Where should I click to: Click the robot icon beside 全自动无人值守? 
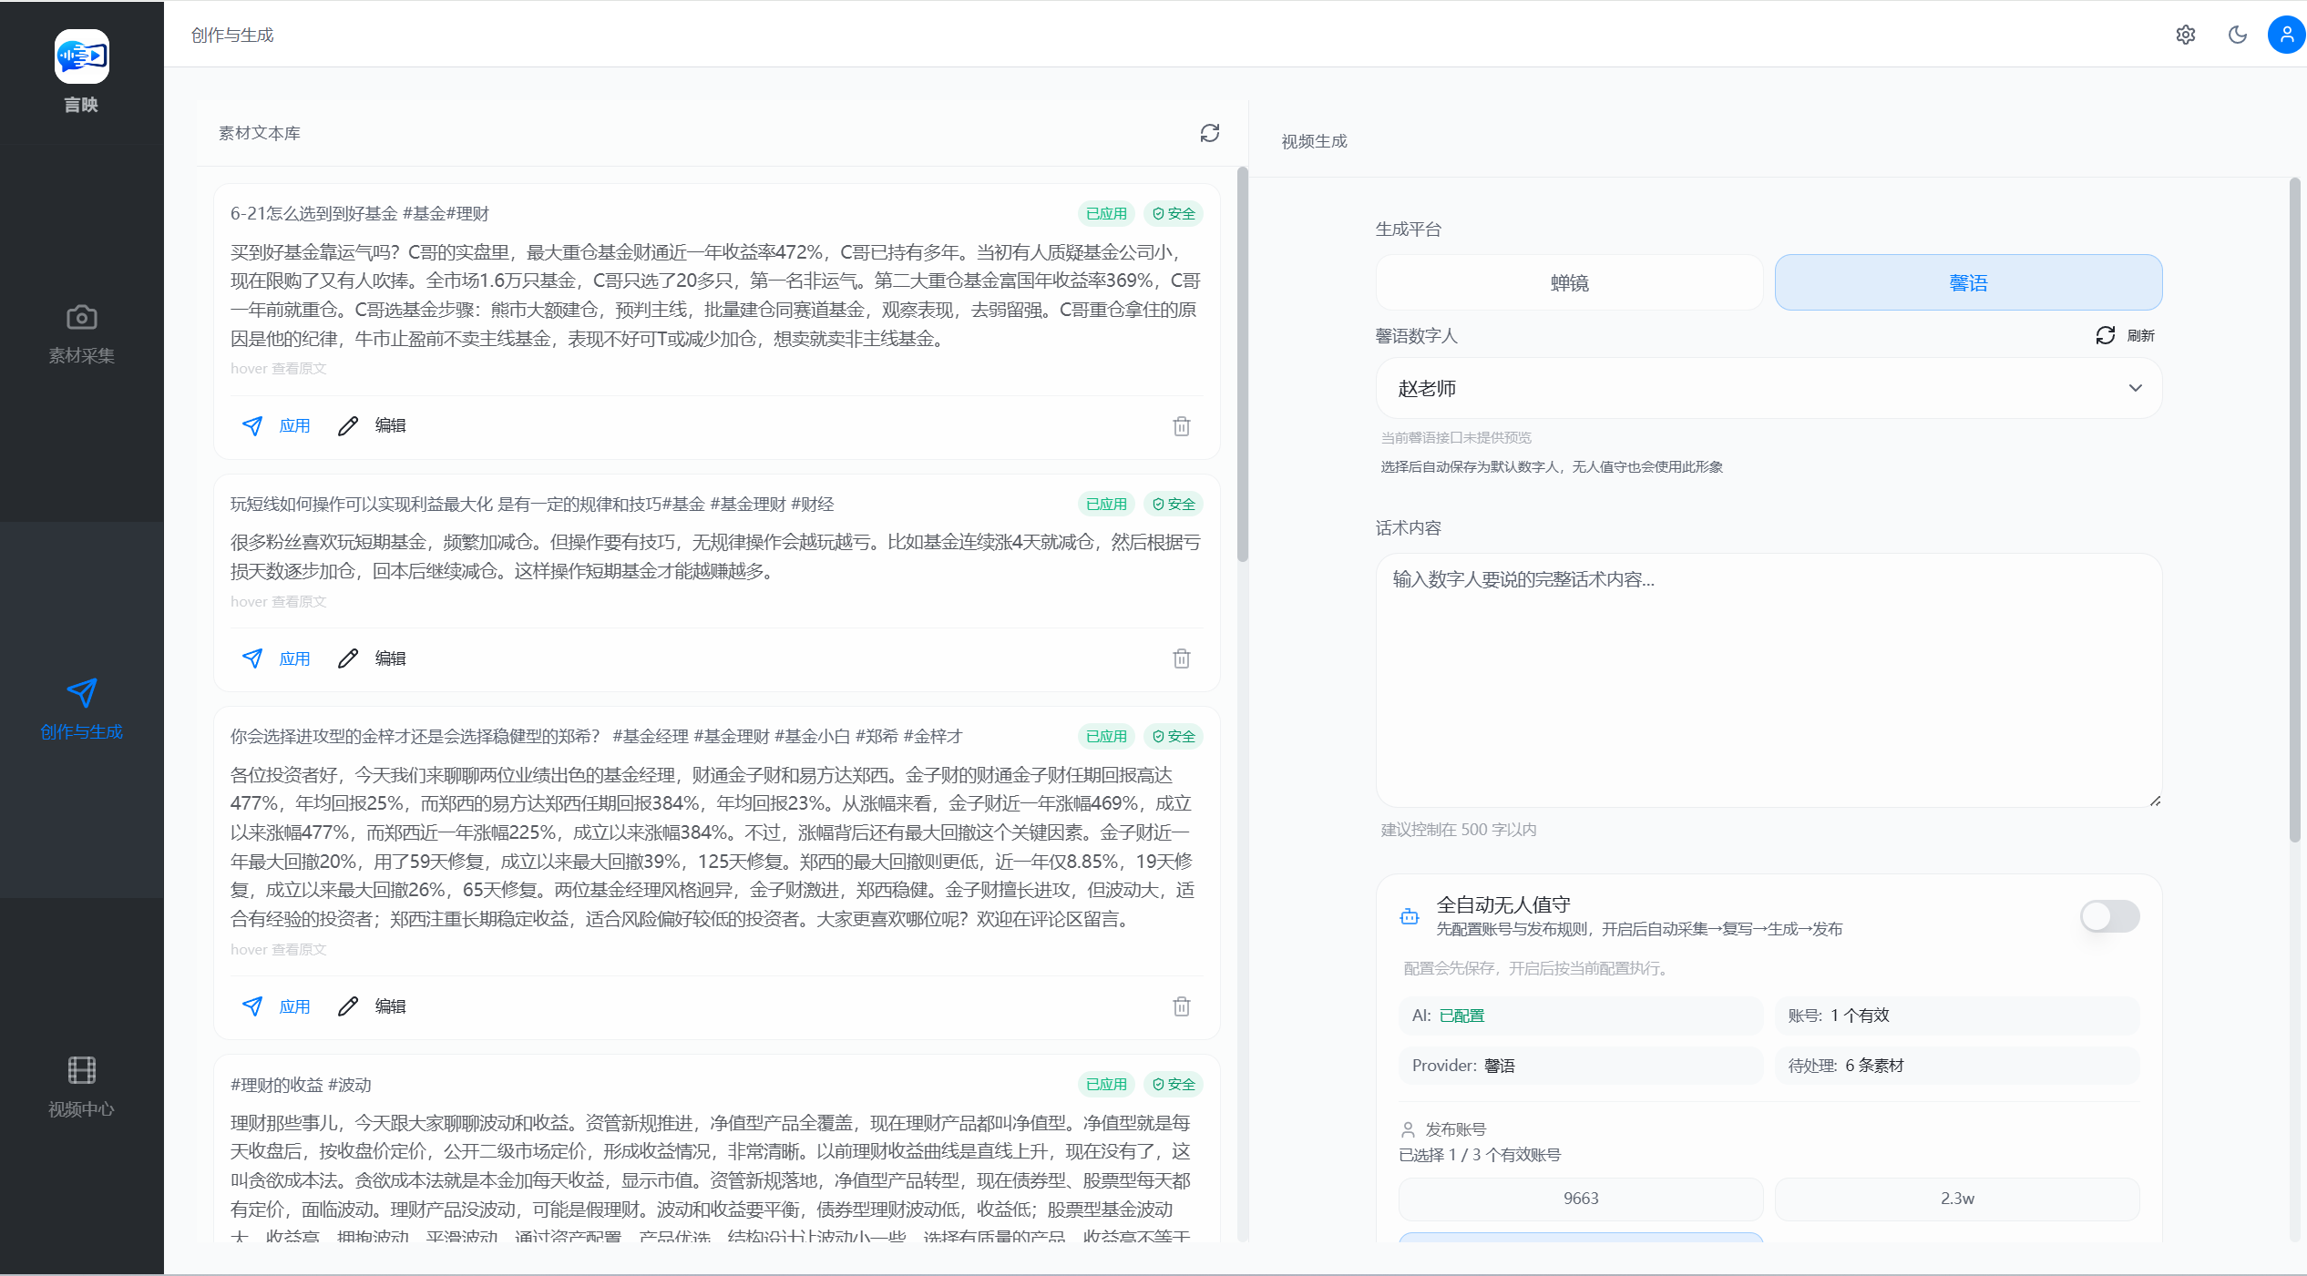1409,916
